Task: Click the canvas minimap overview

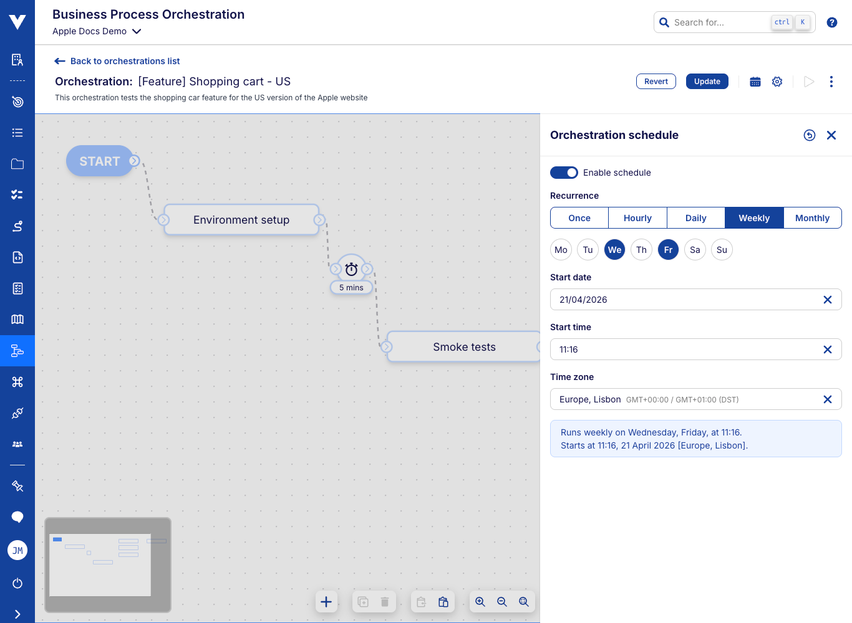Action: pos(107,564)
